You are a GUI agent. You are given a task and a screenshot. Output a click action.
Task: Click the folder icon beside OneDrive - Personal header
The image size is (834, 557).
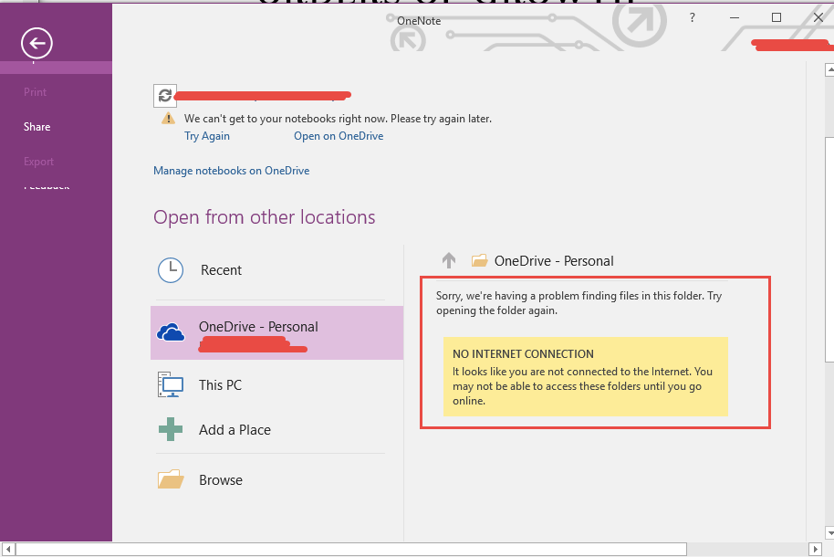(x=479, y=260)
